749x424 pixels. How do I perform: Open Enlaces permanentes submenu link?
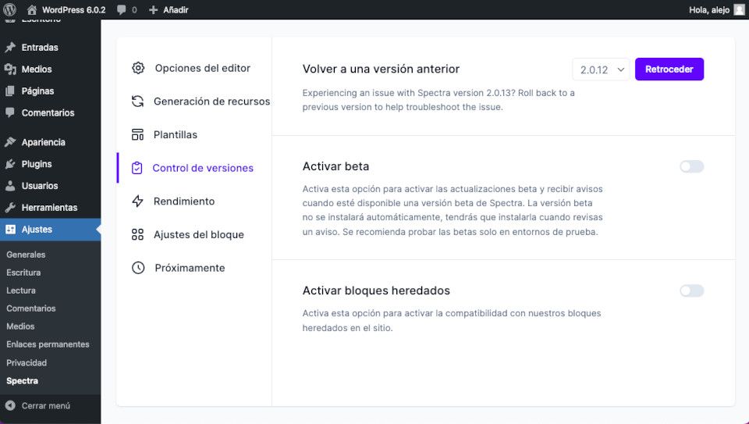48,344
